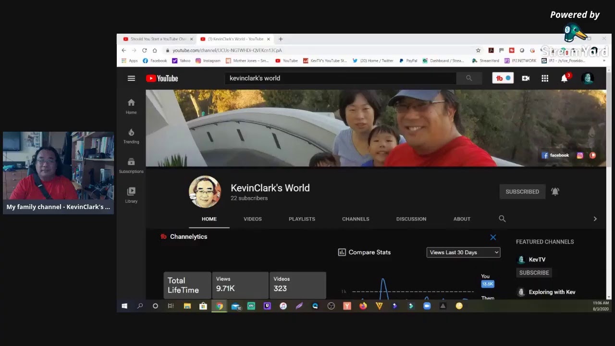This screenshot has height=346, width=615.
Task: Reload the page
Action: 144,50
